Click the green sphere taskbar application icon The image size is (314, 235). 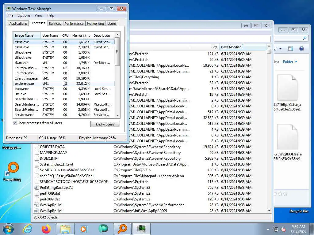click(x=103, y=229)
